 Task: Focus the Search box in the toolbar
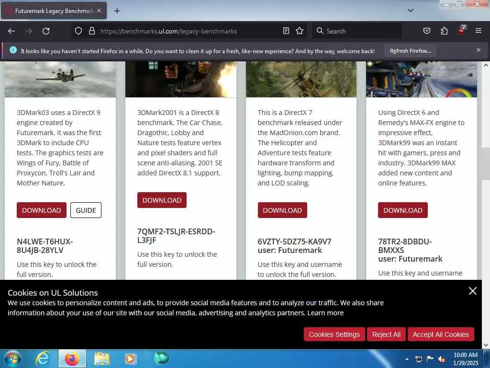pos(356,31)
